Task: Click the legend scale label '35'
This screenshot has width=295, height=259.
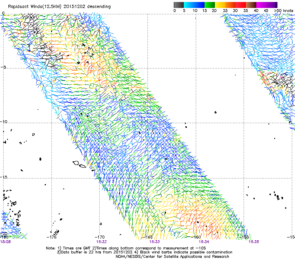Action: tap(246, 11)
